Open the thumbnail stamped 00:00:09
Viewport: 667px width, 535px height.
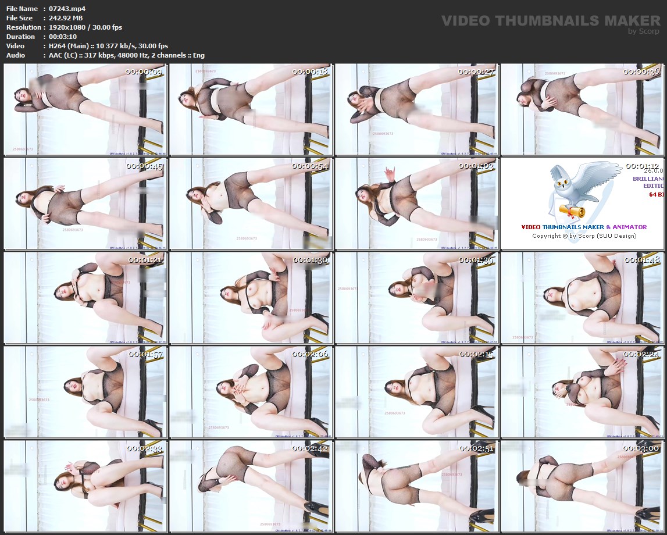(85, 109)
